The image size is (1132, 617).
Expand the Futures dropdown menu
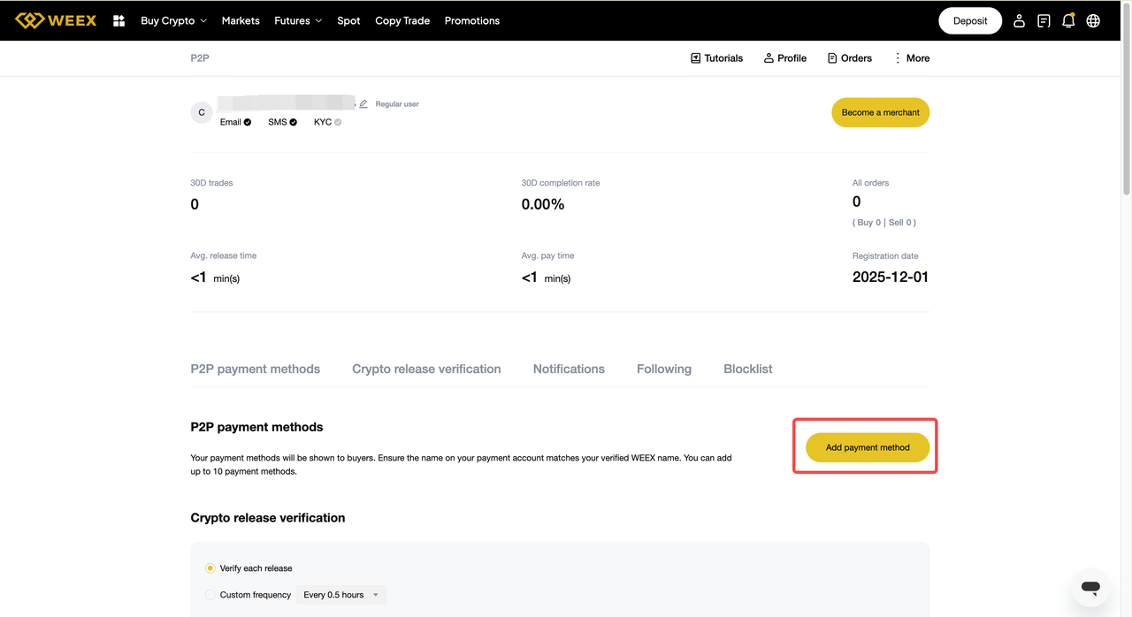click(298, 20)
